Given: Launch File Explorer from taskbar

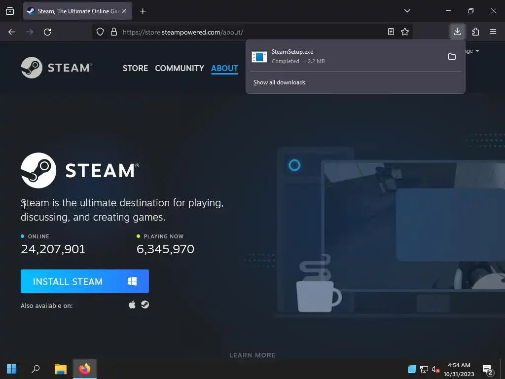Looking at the screenshot, I should [60, 369].
